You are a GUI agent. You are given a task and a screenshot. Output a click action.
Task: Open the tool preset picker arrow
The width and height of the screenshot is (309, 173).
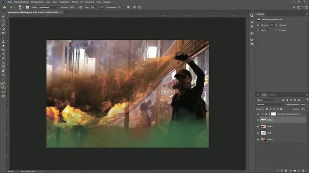[14, 7]
